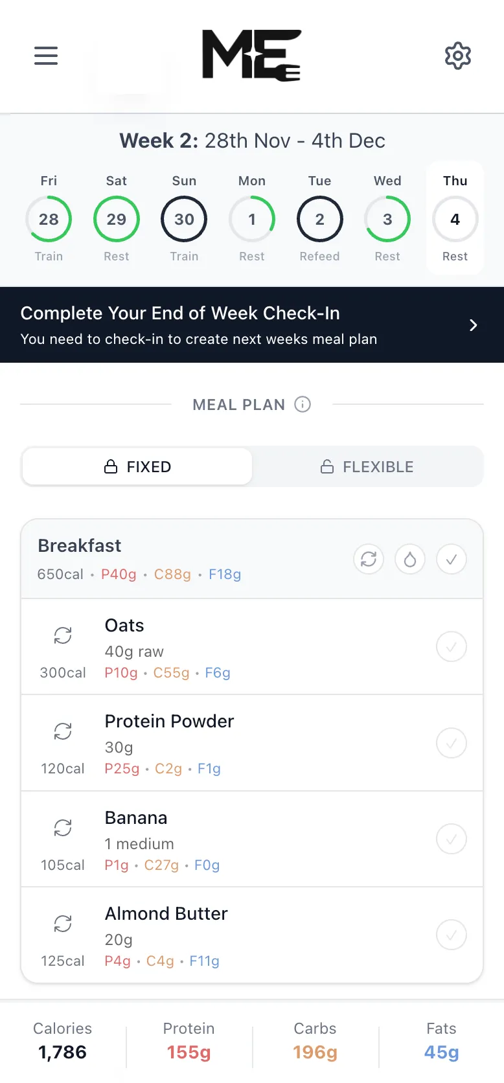This screenshot has width=504, height=1083.
Task: Select the FIXED meal plan tab
Action: [137, 466]
